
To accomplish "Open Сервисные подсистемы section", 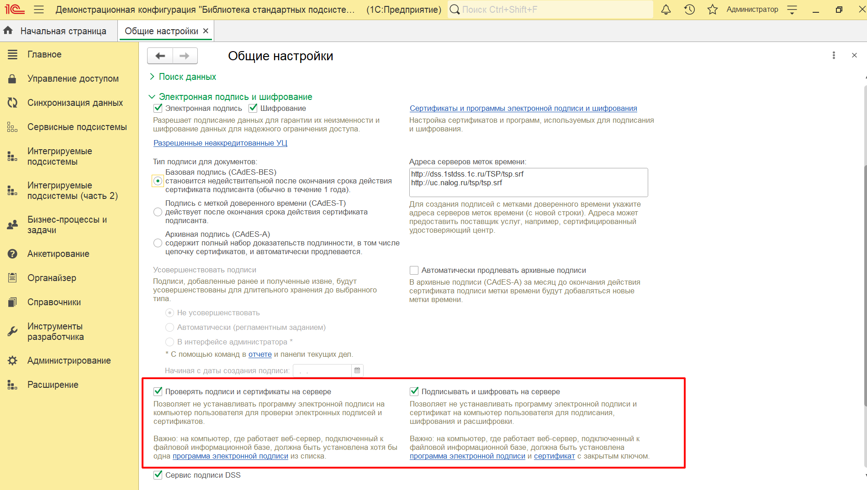I will pos(77,127).
